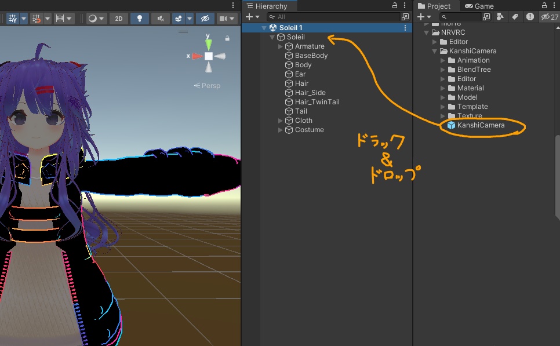Image resolution: width=560 pixels, height=346 pixels.
Task: Open grid snapping settings dropdown arrow
Action: point(48,19)
